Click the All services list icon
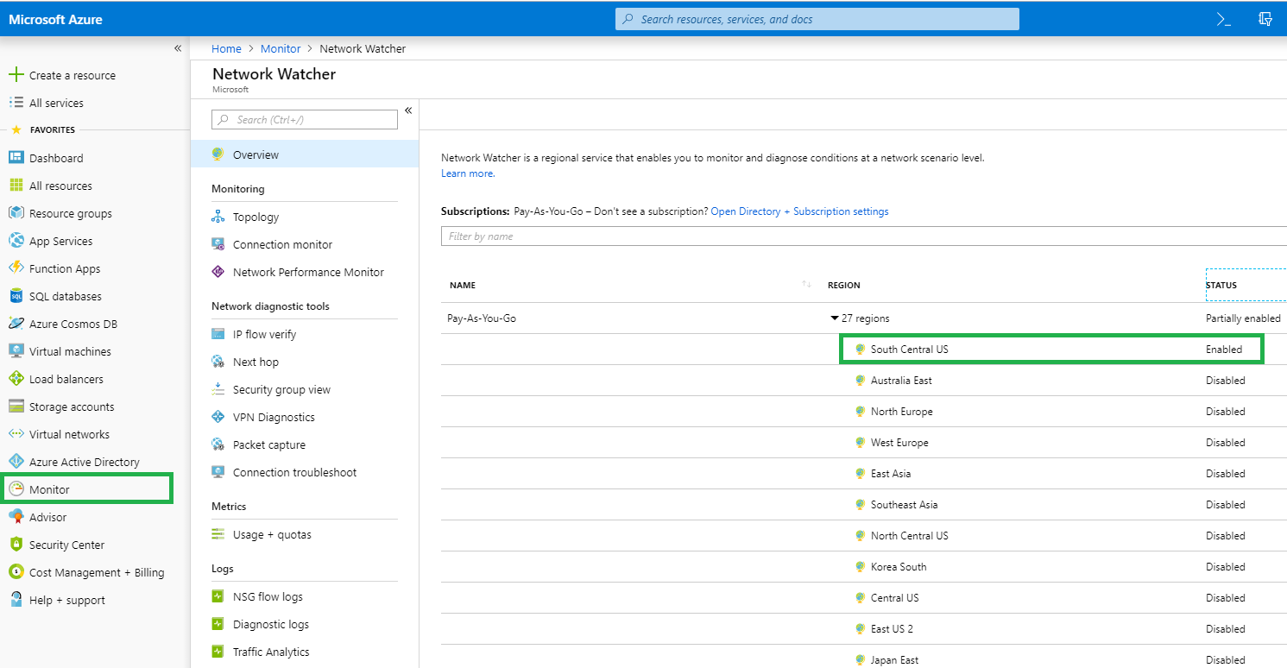The image size is (1287, 668). pyautogui.click(x=16, y=103)
